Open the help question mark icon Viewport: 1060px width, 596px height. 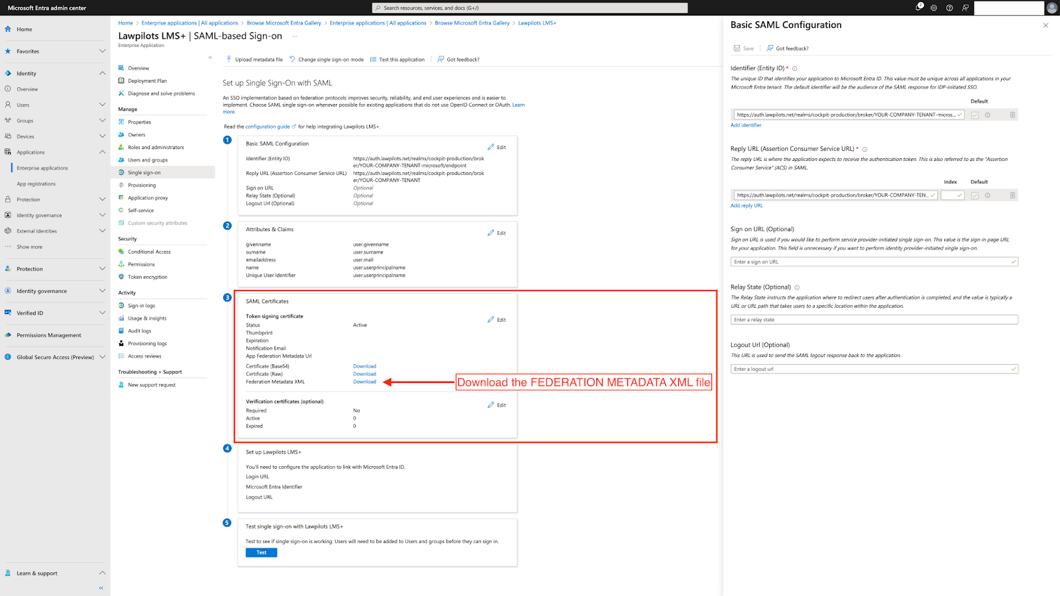(949, 8)
